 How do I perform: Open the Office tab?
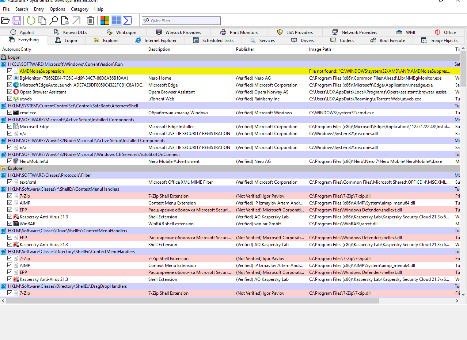pyautogui.click(x=445, y=32)
